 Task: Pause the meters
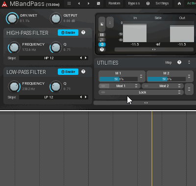coord(102,35)
